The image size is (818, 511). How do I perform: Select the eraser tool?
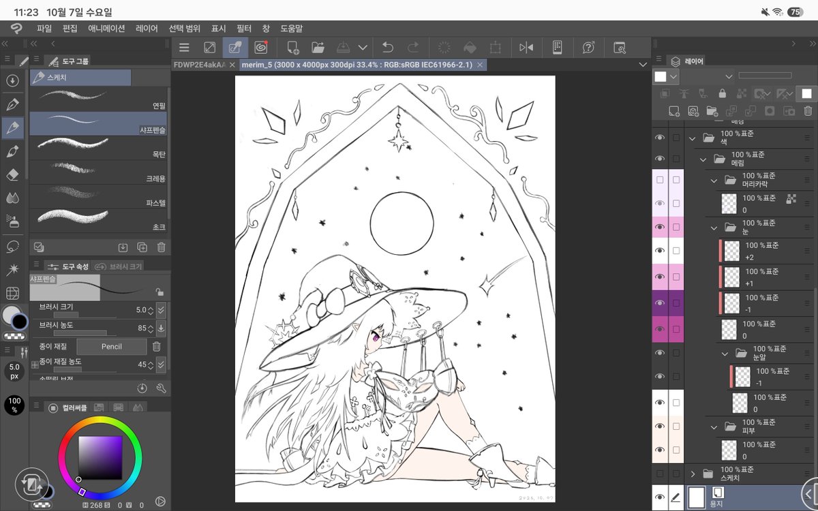12,174
